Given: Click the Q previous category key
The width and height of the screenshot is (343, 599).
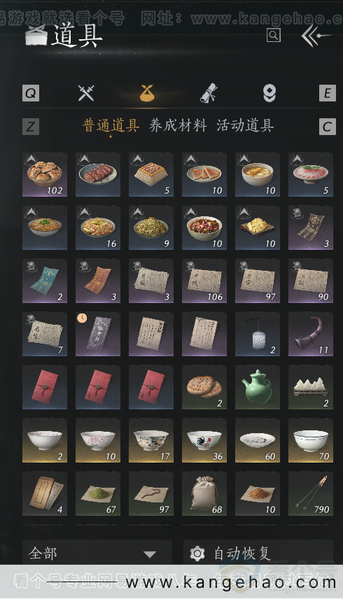Looking at the screenshot, I should (31, 93).
